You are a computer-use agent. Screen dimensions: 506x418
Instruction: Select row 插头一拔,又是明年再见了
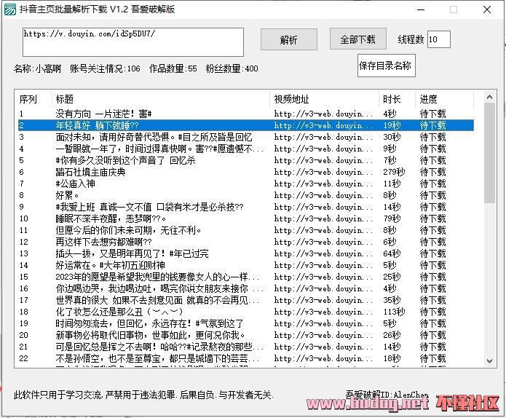coord(246,253)
